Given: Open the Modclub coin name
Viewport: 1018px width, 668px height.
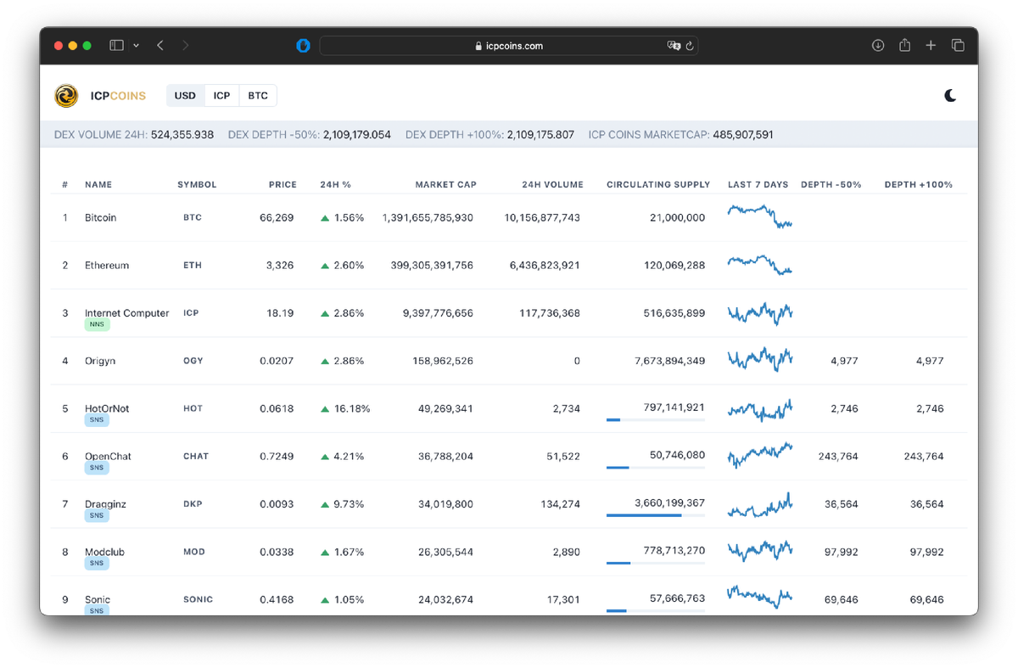Looking at the screenshot, I should coord(104,552).
